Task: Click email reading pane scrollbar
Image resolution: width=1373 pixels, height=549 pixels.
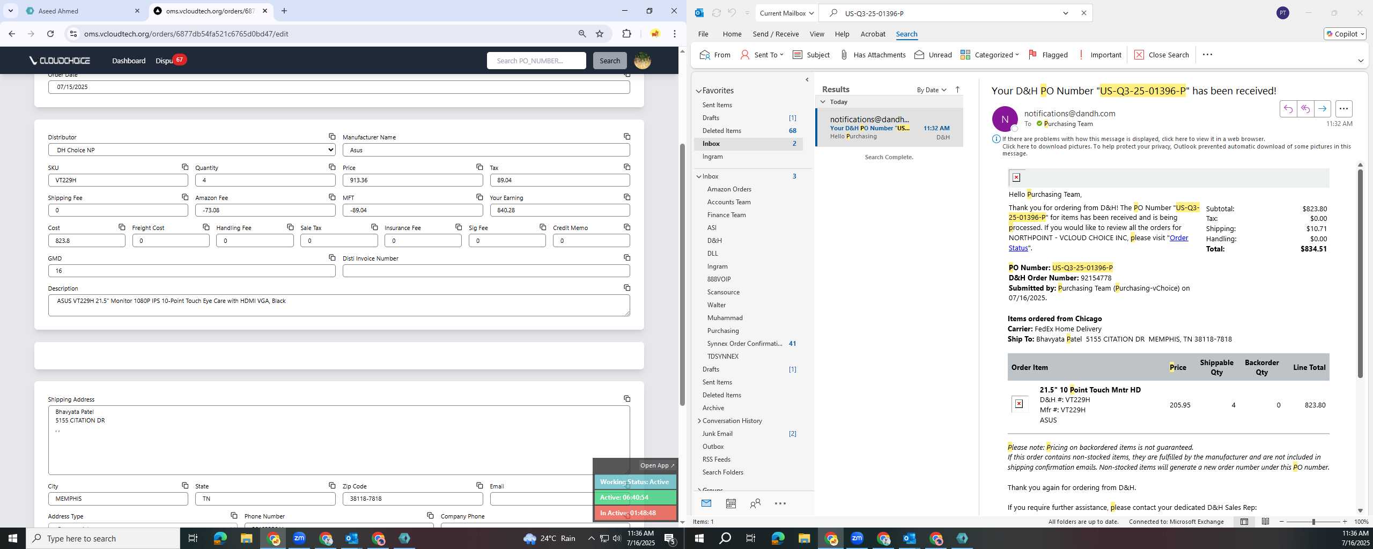Action: (1360, 273)
